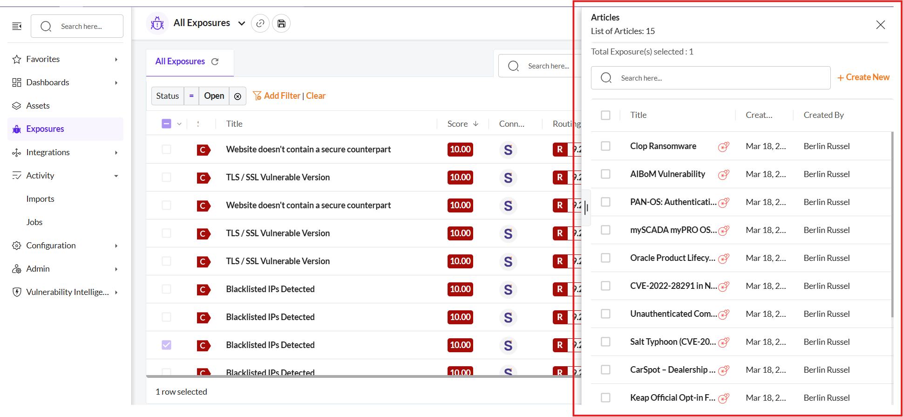Uncheck the selected Blacklisted IPs Detected row
Image resolution: width=903 pixels, height=417 pixels.
(166, 345)
